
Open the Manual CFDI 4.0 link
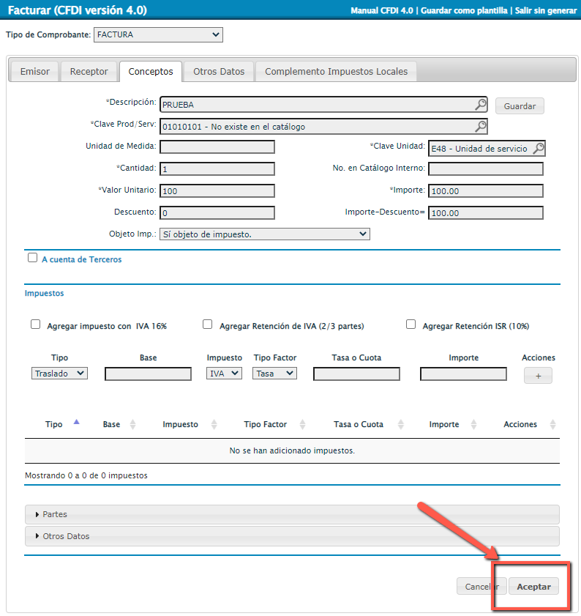click(x=381, y=10)
